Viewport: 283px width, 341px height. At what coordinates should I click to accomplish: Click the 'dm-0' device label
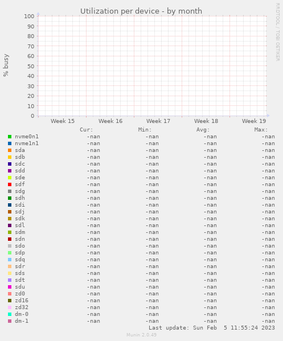click(22, 314)
